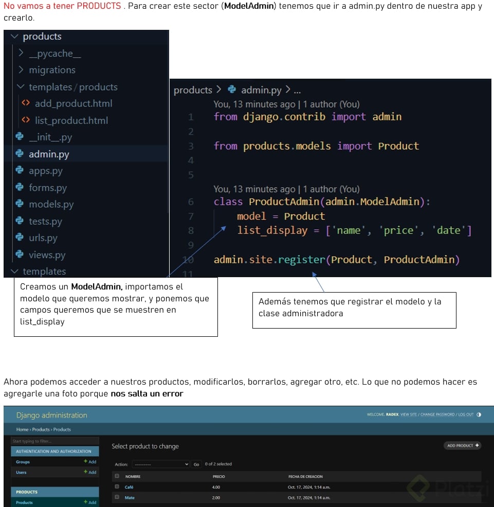
Task: Click the class ProductAdmin code line
Action: pyautogui.click(x=322, y=202)
